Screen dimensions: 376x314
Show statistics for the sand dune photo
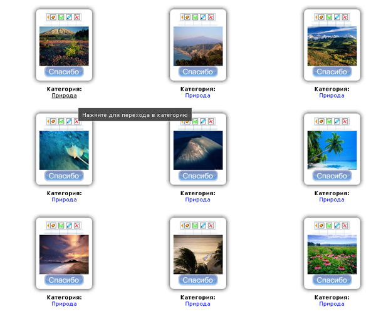[195, 121]
